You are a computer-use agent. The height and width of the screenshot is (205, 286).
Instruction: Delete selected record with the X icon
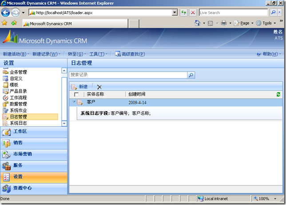(x=99, y=87)
